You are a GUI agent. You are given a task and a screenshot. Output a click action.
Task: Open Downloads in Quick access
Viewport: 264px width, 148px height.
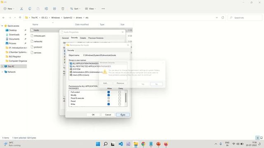coord(14,35)
